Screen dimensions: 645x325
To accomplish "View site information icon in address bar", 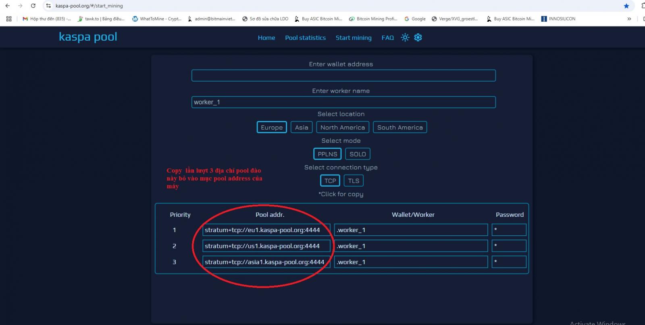I will click(x=48, y=6).
